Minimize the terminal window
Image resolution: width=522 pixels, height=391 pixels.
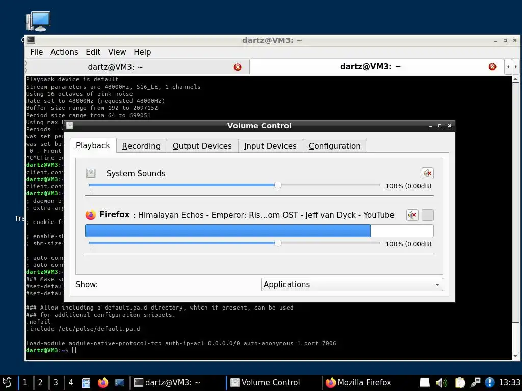495,41
